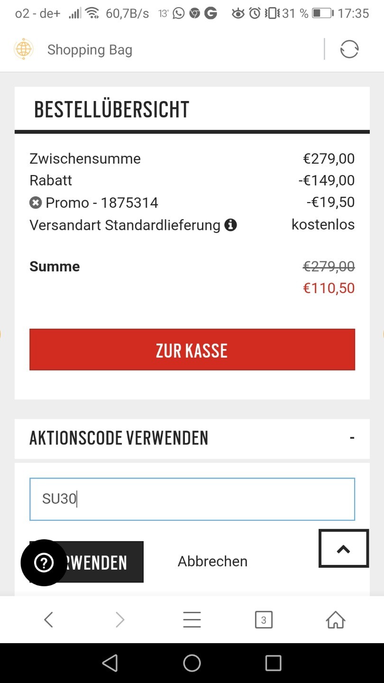The height and width of the screenshot is (683, 384).
Task: Proceed with Zur Kasse button
Action: click(192, 350)
